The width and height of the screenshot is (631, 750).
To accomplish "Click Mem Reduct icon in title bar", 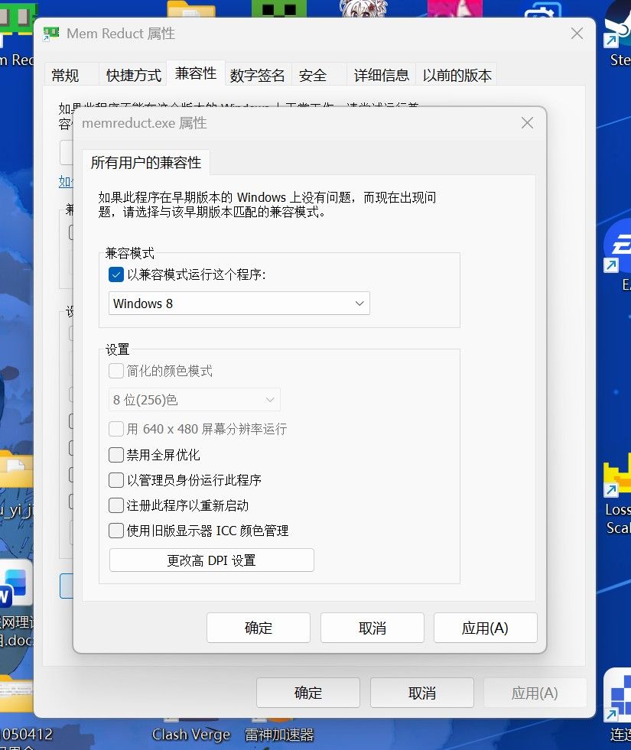I will [50, 34].
